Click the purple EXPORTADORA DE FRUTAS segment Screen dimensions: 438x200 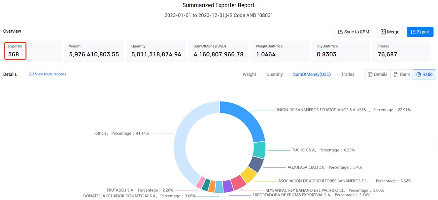point(228,186)
